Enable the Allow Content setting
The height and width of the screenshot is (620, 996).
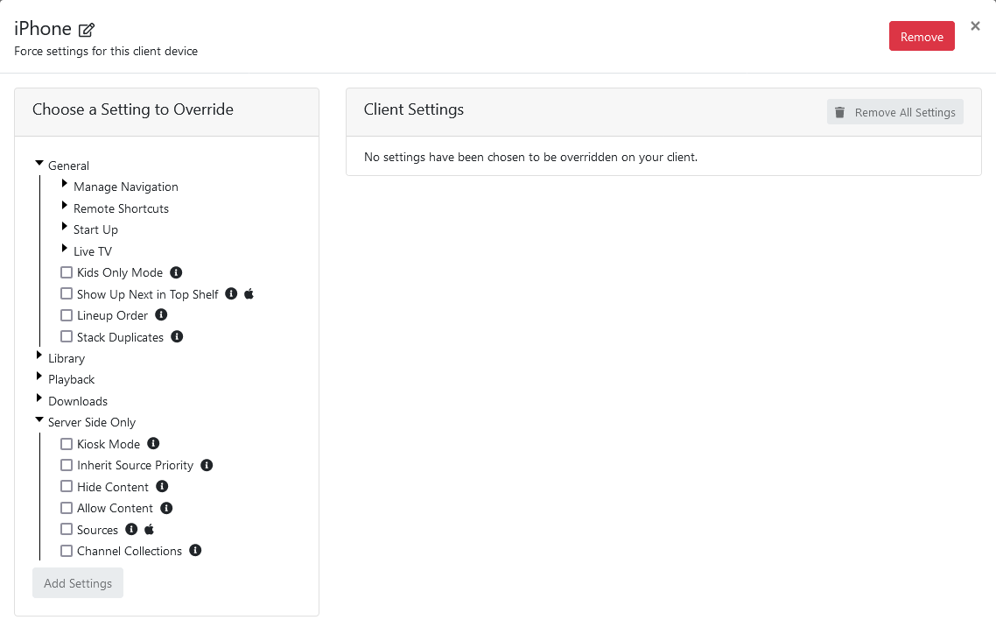[67, 508]
